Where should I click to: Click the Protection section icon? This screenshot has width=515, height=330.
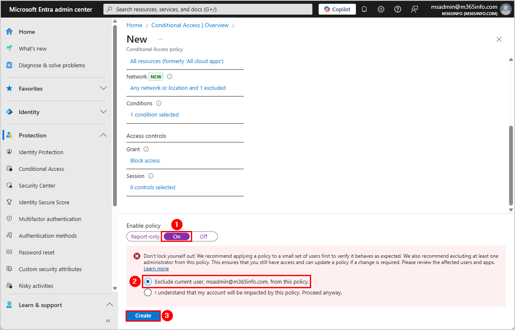9,135
